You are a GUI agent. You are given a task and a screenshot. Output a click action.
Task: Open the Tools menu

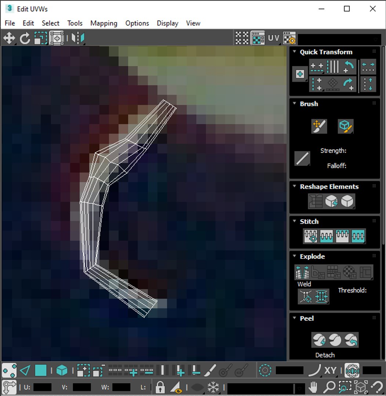[75, 23]
